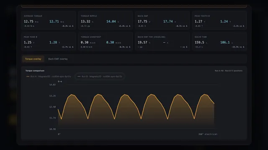Click the 0° x-axis label
This screenshot has width=268, height=150.
click(59, 134)
